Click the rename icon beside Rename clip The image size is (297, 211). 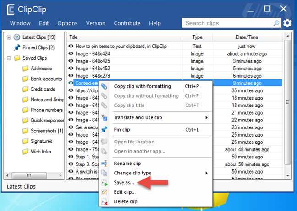click(104, 164)
